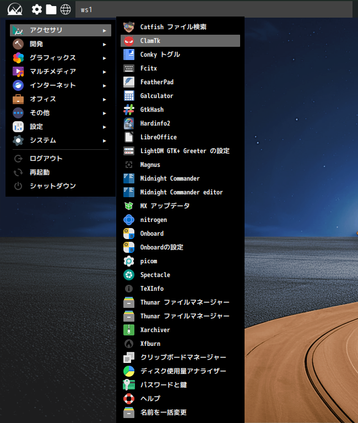The height and width of the screenshot is (423, 358).
Task: Click the bulk rename icon
Action: click(x=129, y=413)
